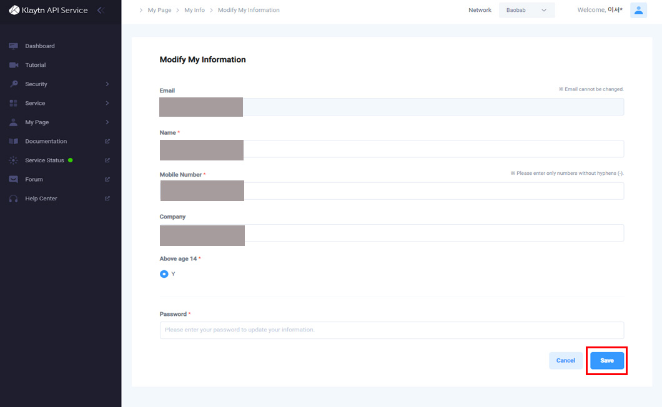Click the Documentation book icon
Viewport: 662px width, 407px height.
14,141
